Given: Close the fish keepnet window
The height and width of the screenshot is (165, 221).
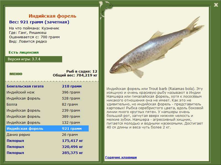Looking at the screenshot, I should click(216, 5).
